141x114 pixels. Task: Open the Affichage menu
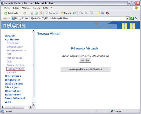[26, 8]
